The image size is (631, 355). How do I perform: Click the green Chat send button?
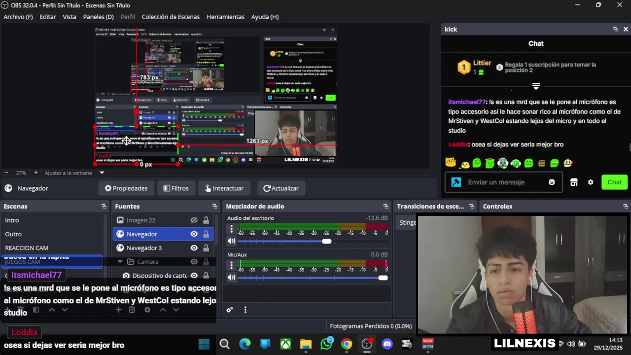(614, 182)
